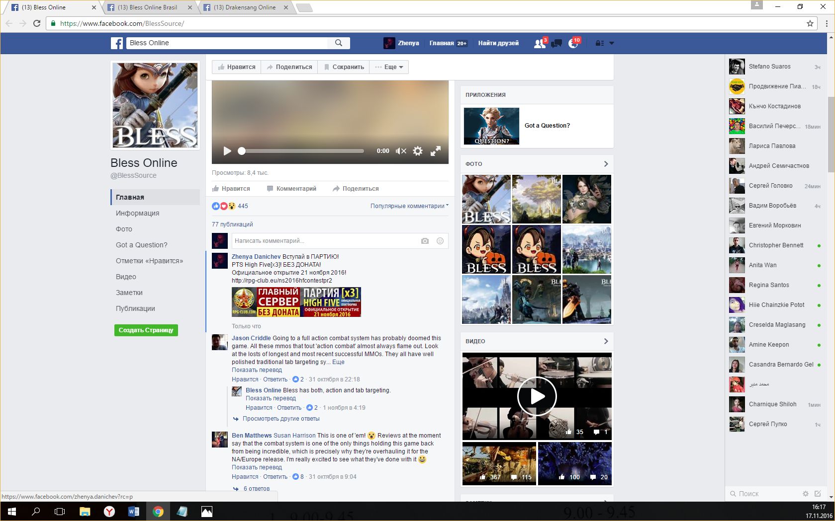Expand 6 ответов replies
The height and width of the screenshot is (521, 835).
point(257,489)
